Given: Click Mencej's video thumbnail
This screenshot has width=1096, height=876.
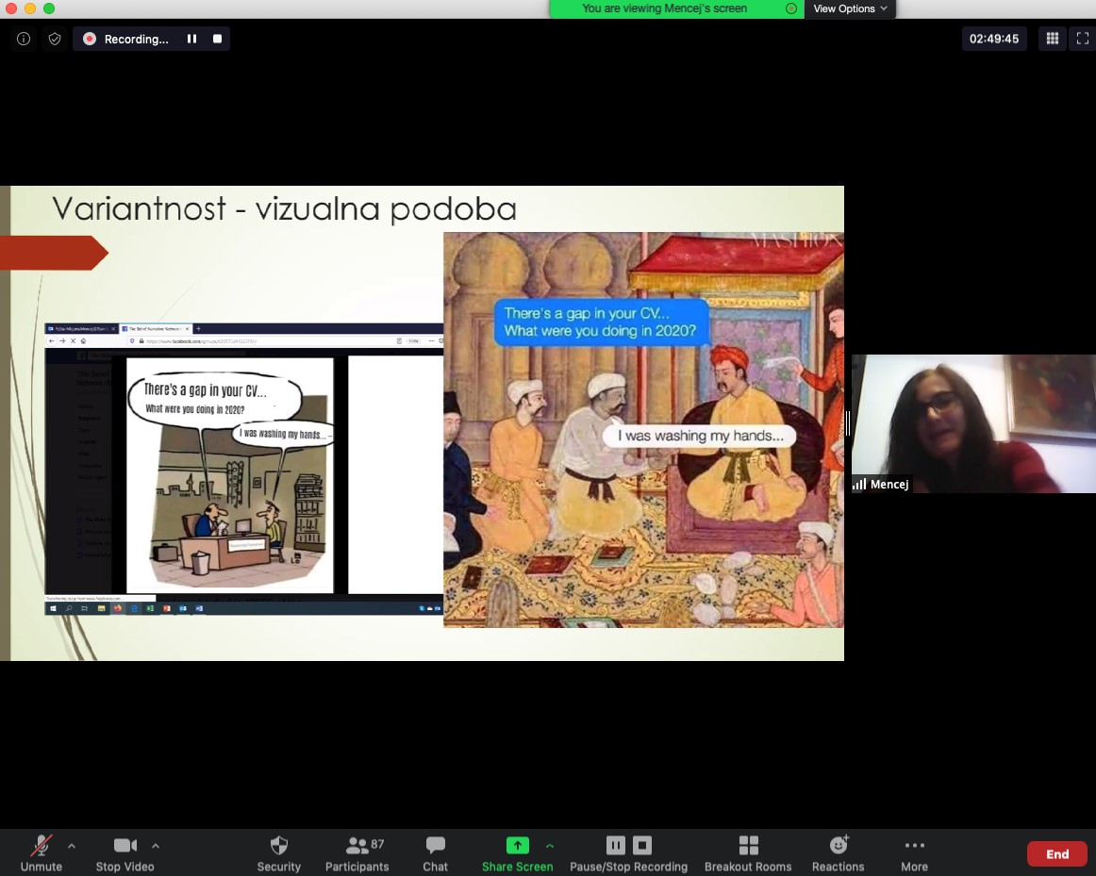Looking at the screenshot, I should point(973,423).
